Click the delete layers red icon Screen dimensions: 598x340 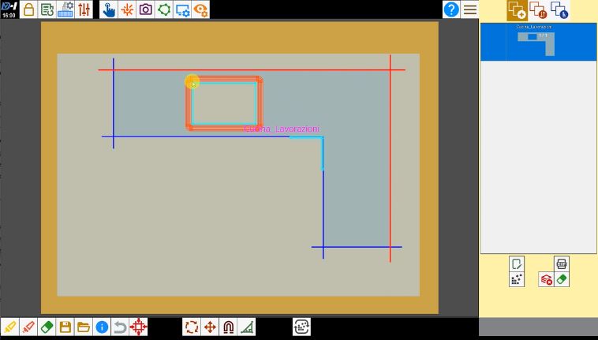point(546,279)
